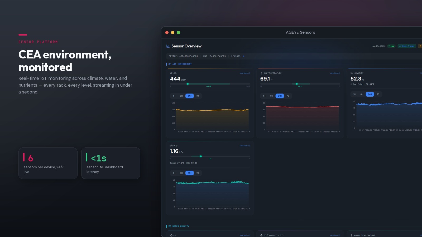Click "Temp: 69.1°F RH: 52.3%" text
This screenshot has width=422, height=237.
pyautogui.click(x=184, y=163)
